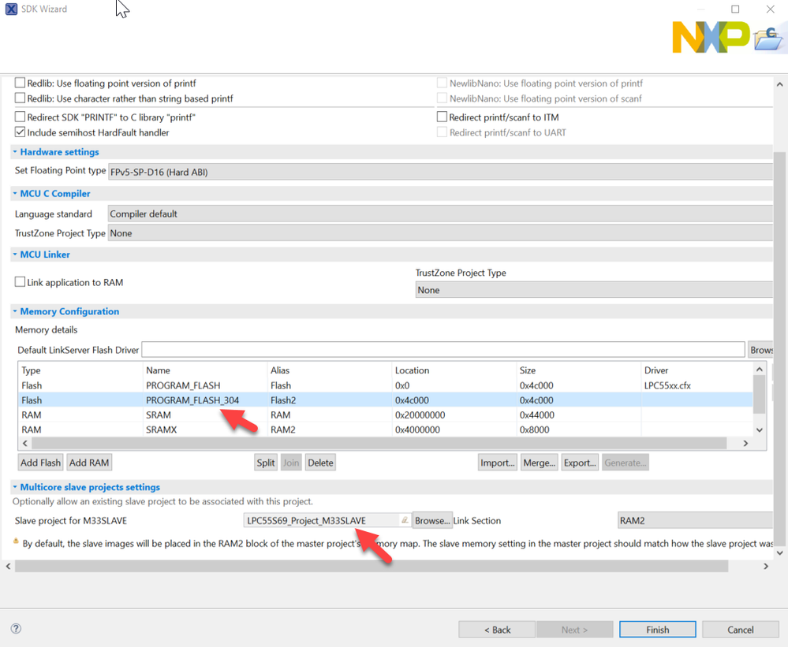Open the Set Floating Point type dropdown
788x647 pixels.
tap(439, 171)
